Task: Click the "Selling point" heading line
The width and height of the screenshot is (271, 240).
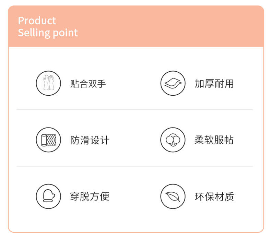Action: [48, 33]
